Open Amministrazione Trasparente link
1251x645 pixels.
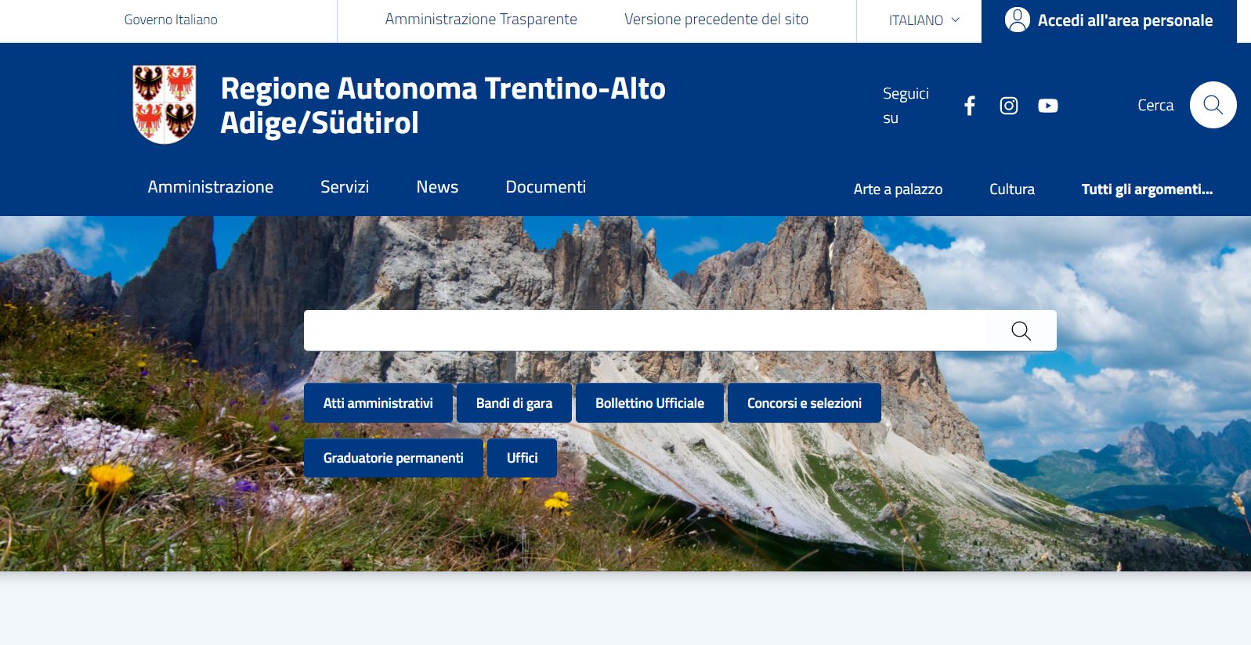tap(481, 20)
